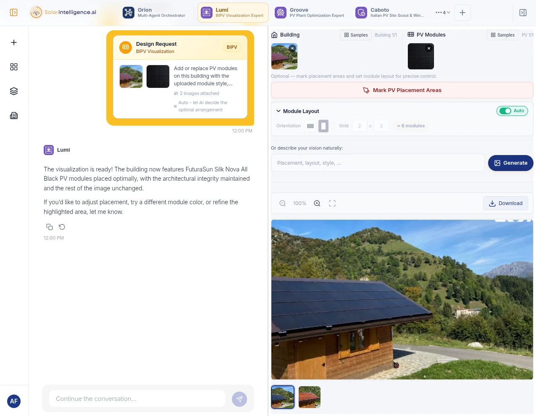Open the layers stack icon in sidebar
Screen dimensions: 536x416
[x=14, y=91]
